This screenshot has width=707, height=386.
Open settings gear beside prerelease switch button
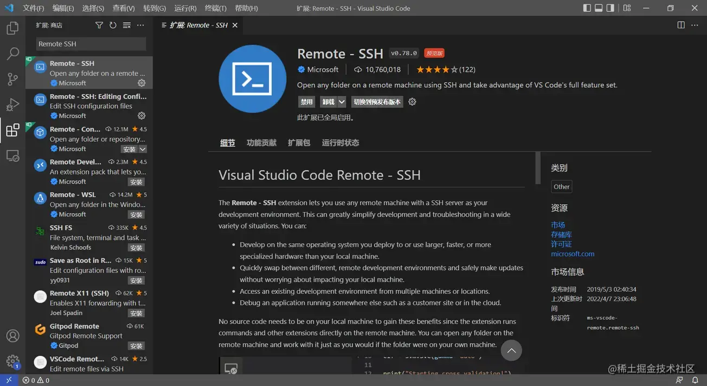(x=412, y=102)
